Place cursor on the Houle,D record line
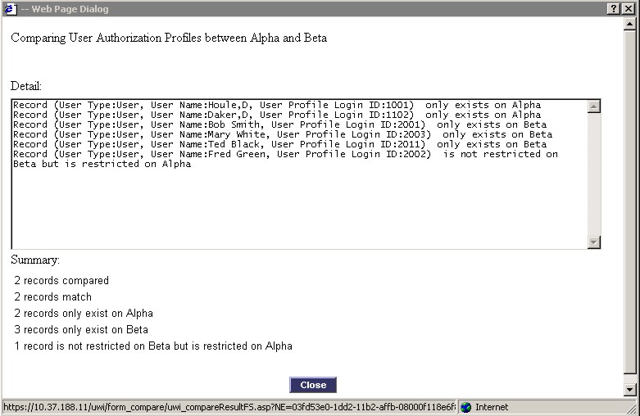This screenshot has width=640, height=416. tap(277, 105)
